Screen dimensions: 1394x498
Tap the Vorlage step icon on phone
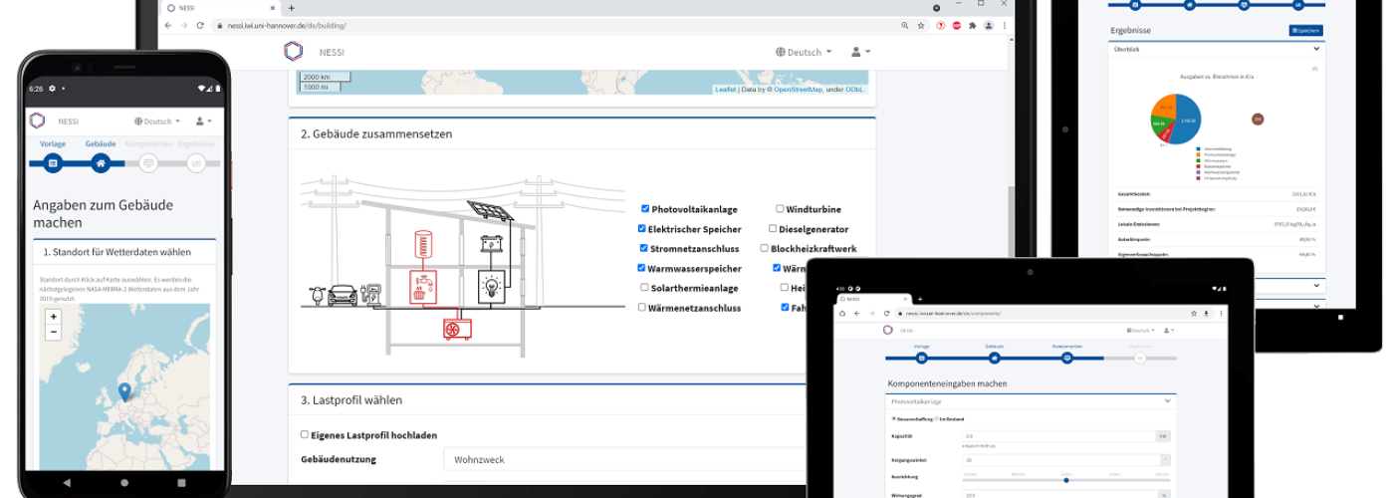pyautogui.click(x=53, y=163)
